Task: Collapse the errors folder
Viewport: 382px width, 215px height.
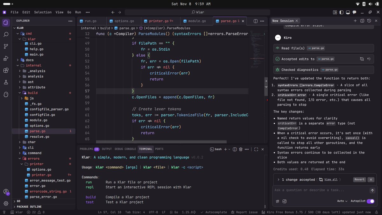Action: 44,158
